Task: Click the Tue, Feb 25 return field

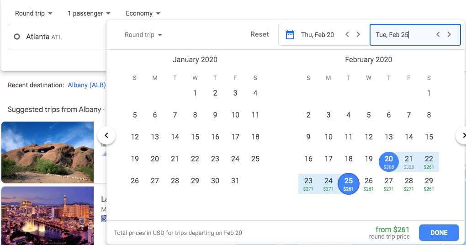Action: tap(402, 35)
